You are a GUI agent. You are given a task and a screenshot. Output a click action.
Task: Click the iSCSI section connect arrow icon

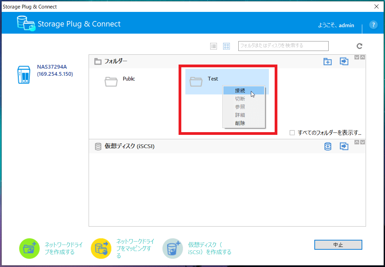pos(344,146)
